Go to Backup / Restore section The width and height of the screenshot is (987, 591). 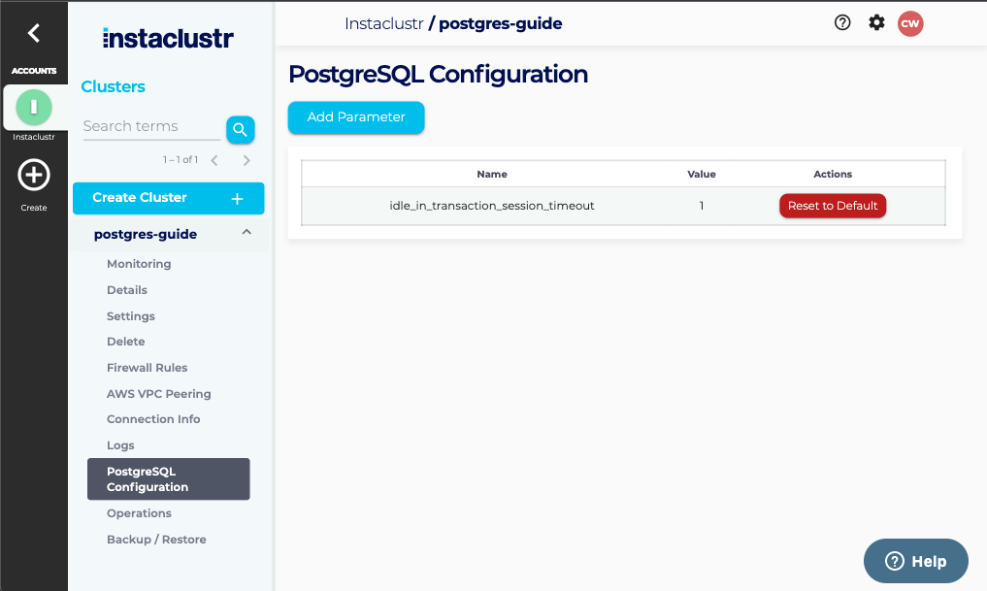click(156, 540)
